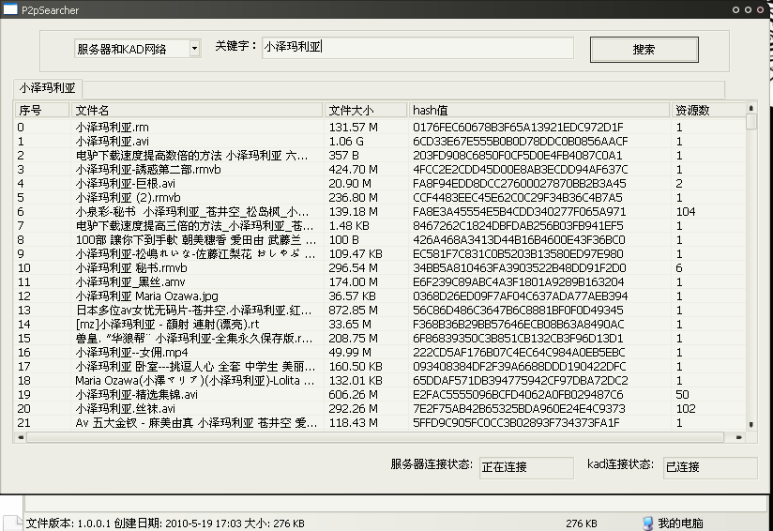Click the 序号 index cell 13
773x531 pixels.
[23, 311]
